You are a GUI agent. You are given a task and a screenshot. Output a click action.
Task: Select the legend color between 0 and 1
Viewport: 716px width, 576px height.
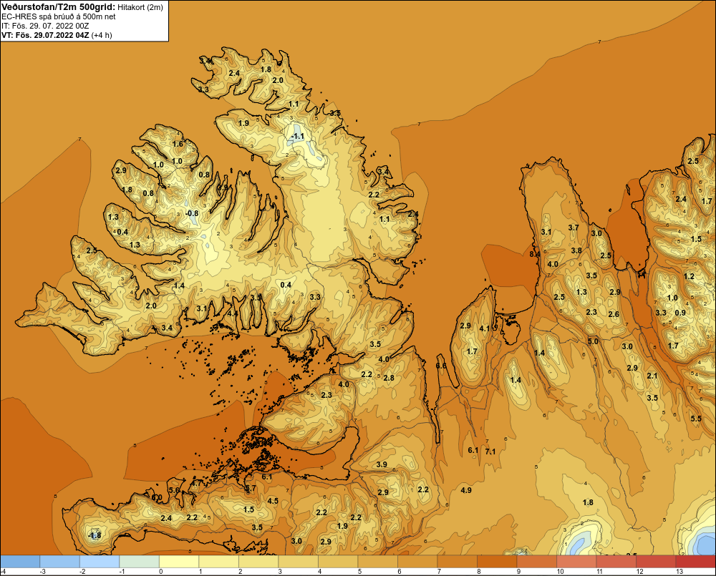pos(179,562)
